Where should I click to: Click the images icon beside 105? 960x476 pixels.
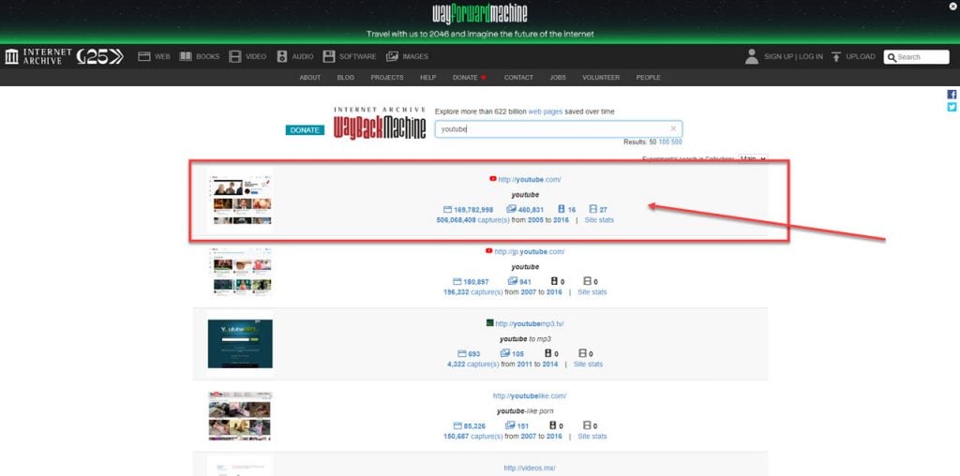pos(505,353)
